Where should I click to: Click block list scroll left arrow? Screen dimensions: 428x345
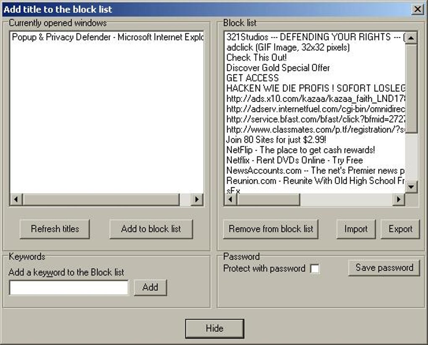tap(231, 199)
